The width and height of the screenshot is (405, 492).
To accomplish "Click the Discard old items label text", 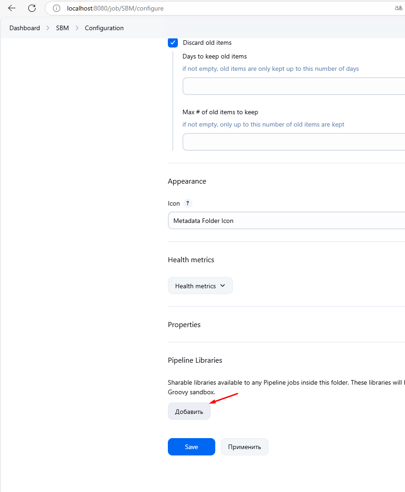I will pos(207,43).
